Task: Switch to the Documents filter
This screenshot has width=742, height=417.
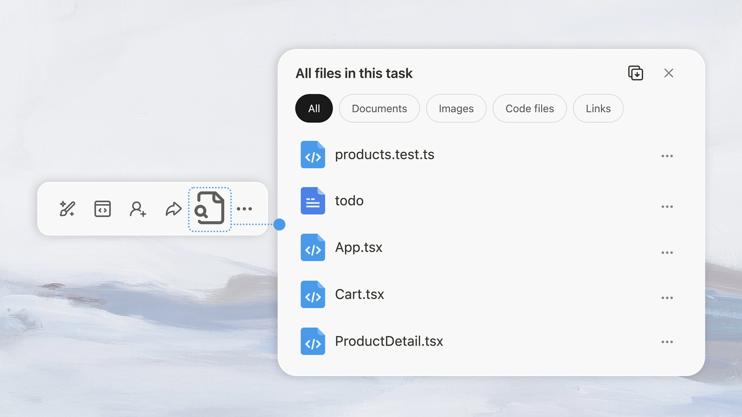Action: coord(379,108)
